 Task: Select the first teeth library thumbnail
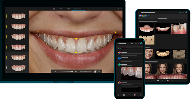[18, 16]
